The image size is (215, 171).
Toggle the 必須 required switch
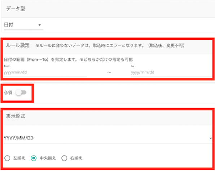point(21,93)
